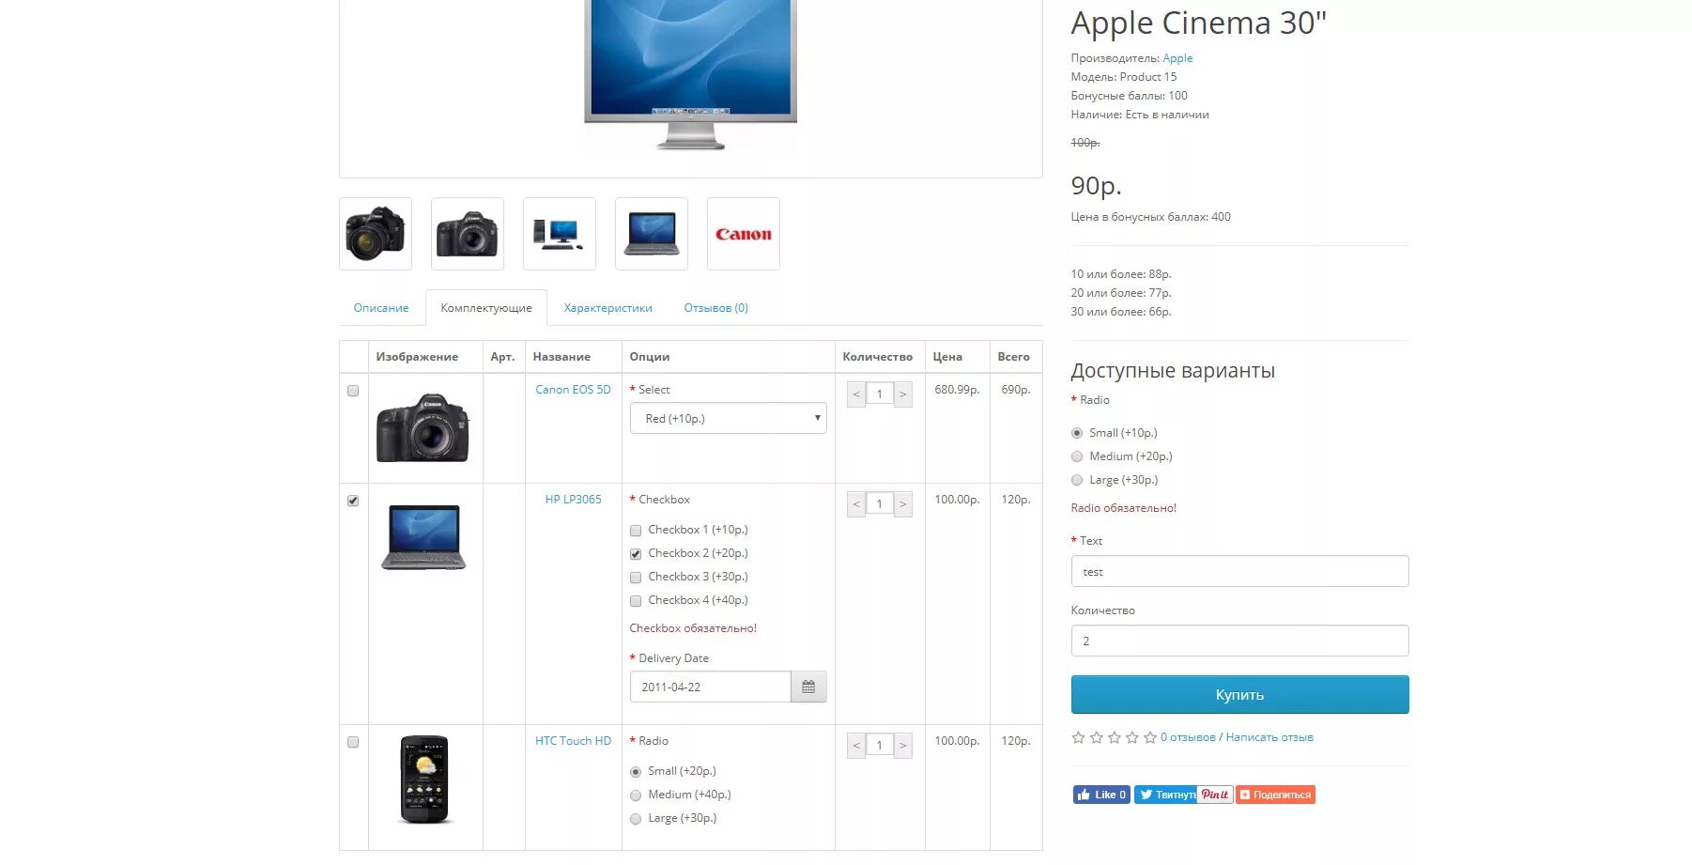Tick the HTC Touch HD row checkbox
The image size is (1692, 865).
pos(353,742)
